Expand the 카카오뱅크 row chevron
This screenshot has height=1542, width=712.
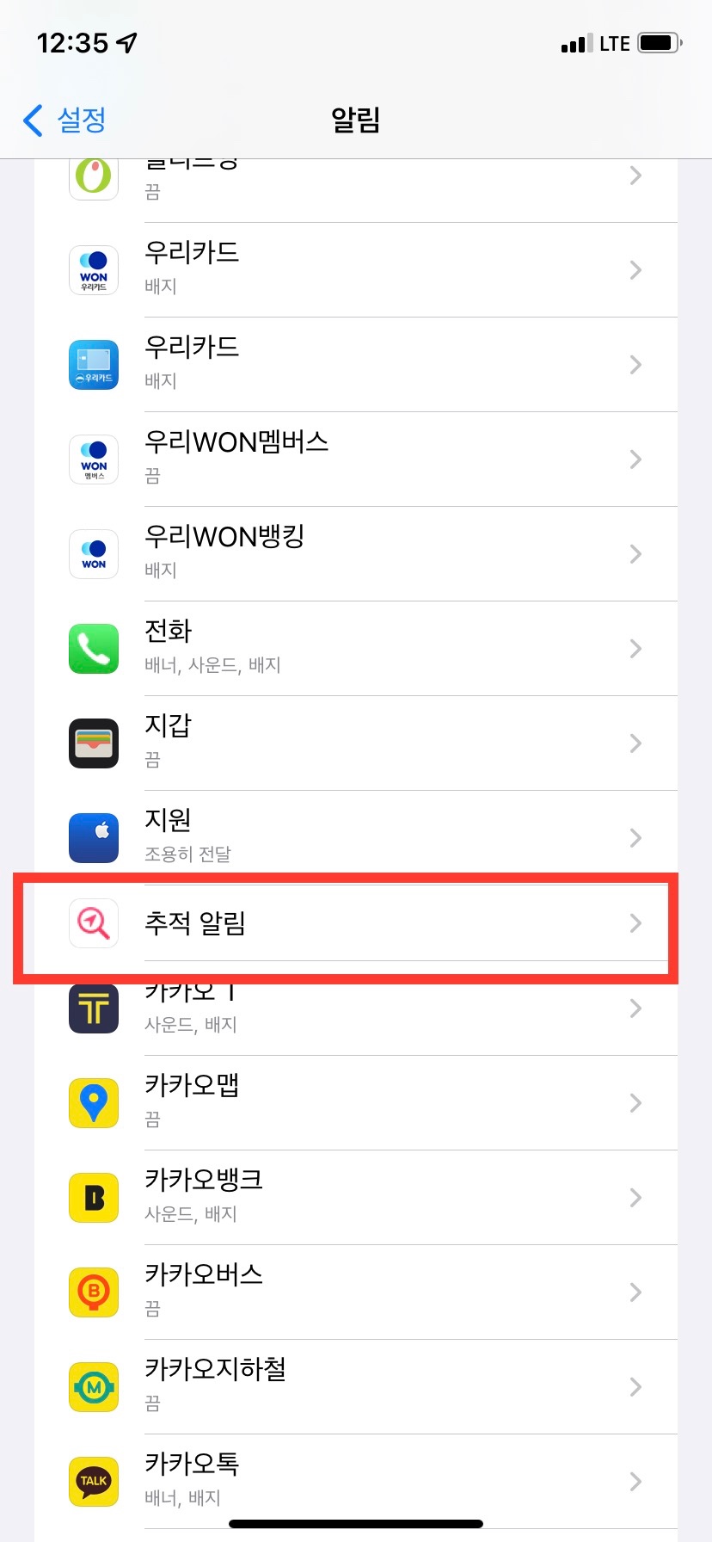click(635, 1198)
